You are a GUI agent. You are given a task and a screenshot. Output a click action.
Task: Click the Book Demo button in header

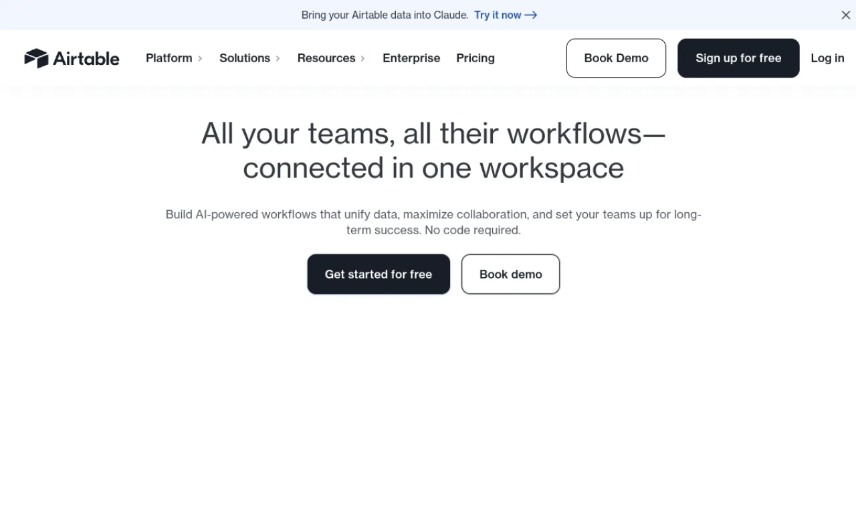(x=616, y=58)
